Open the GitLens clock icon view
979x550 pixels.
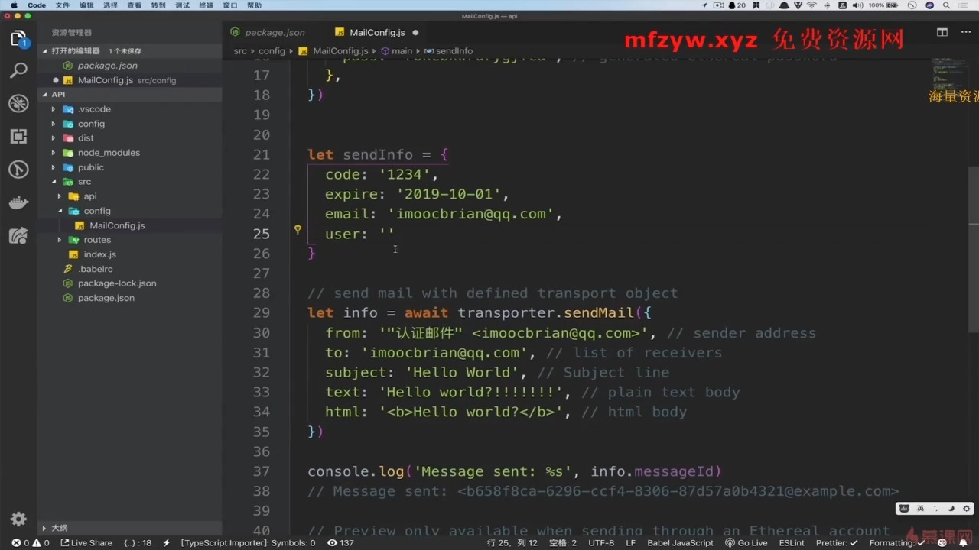18,169
